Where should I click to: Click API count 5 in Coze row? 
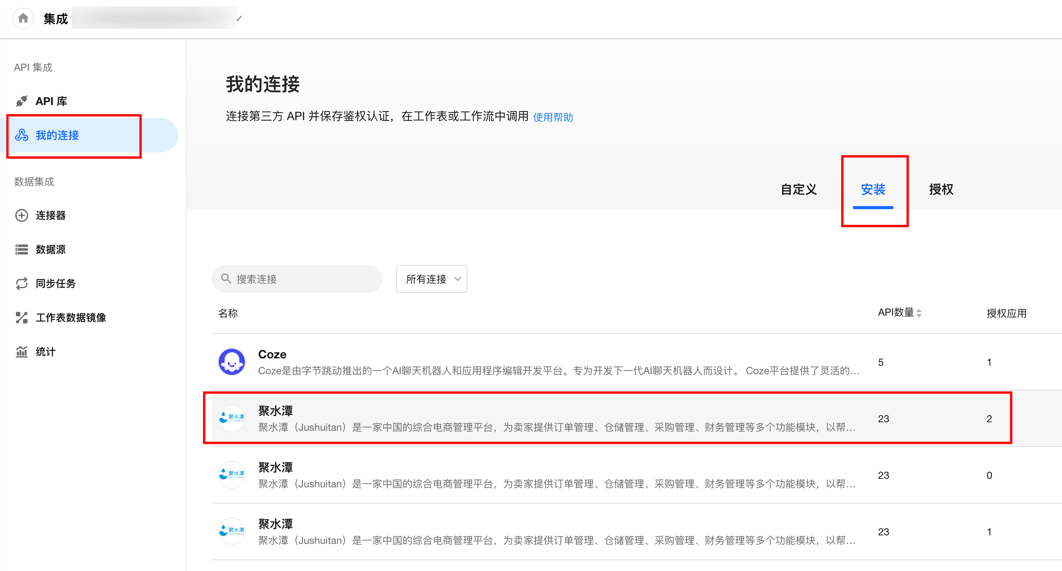(881, 362)
